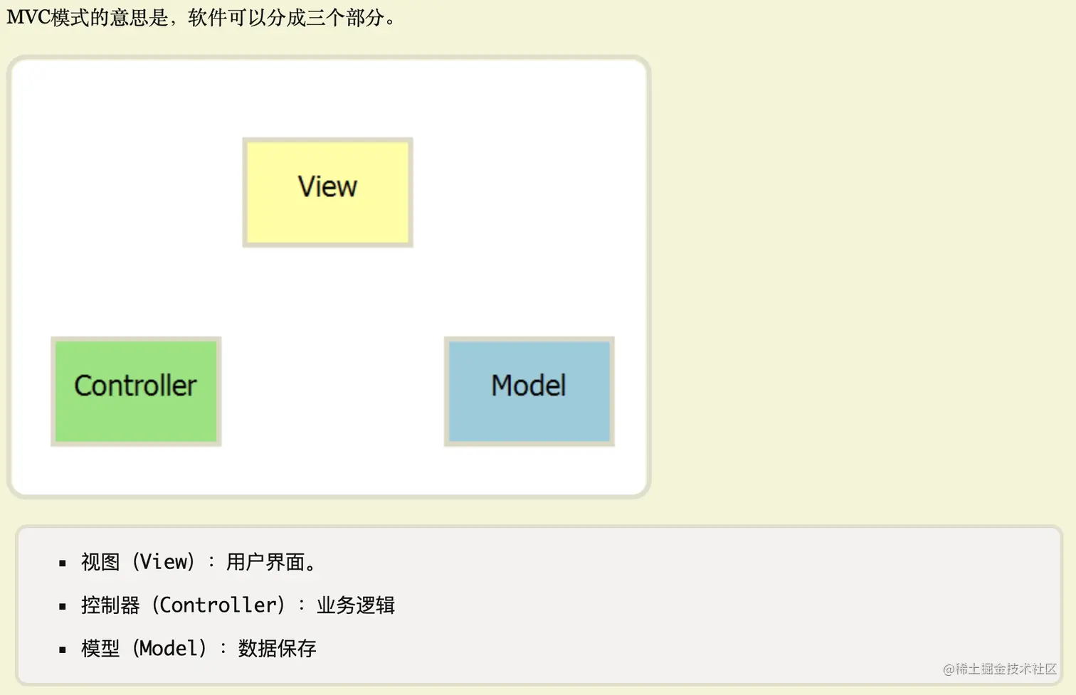Click the '模型 (Model)' list item
1076x695 pixels.
(x=144, y=649)
